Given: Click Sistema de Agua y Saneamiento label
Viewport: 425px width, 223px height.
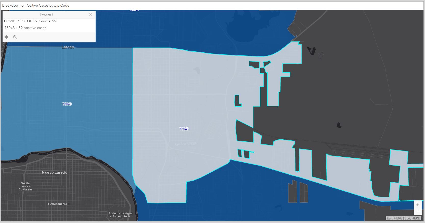Looking at the screenshot, I should [120, 215].
